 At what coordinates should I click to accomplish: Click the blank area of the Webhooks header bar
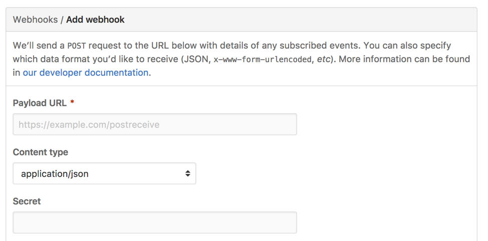coord(301,20)
